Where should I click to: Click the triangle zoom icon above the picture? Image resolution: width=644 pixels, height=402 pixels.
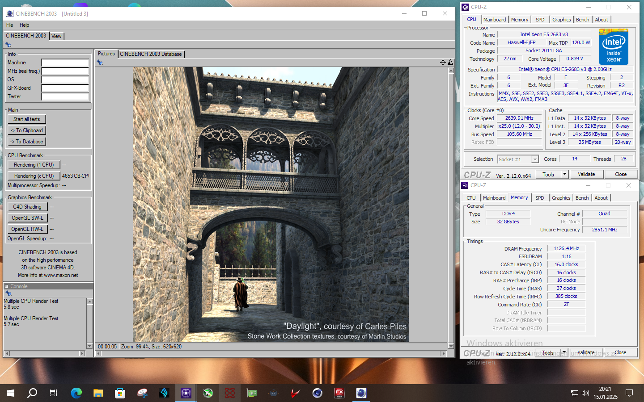[x=450, y=63]
